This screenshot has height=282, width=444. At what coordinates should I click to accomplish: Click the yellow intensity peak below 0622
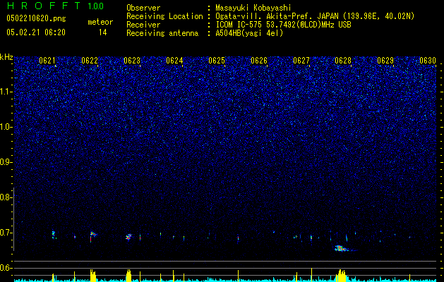point(93,276)
